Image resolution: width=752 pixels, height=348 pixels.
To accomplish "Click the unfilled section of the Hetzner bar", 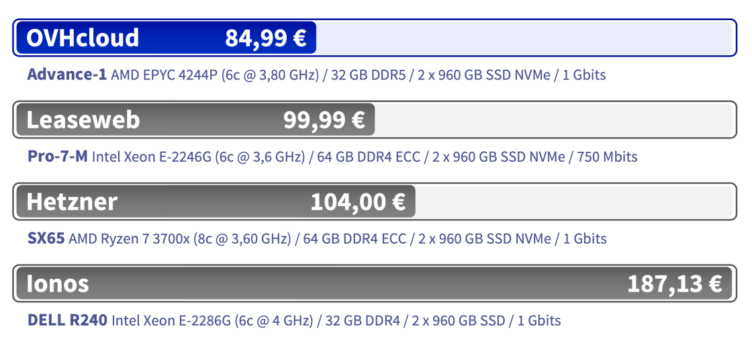I will (x=571, y=202).
